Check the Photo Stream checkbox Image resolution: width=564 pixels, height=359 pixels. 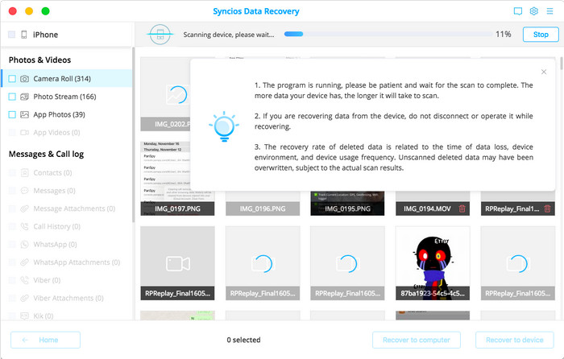[12, 97]
